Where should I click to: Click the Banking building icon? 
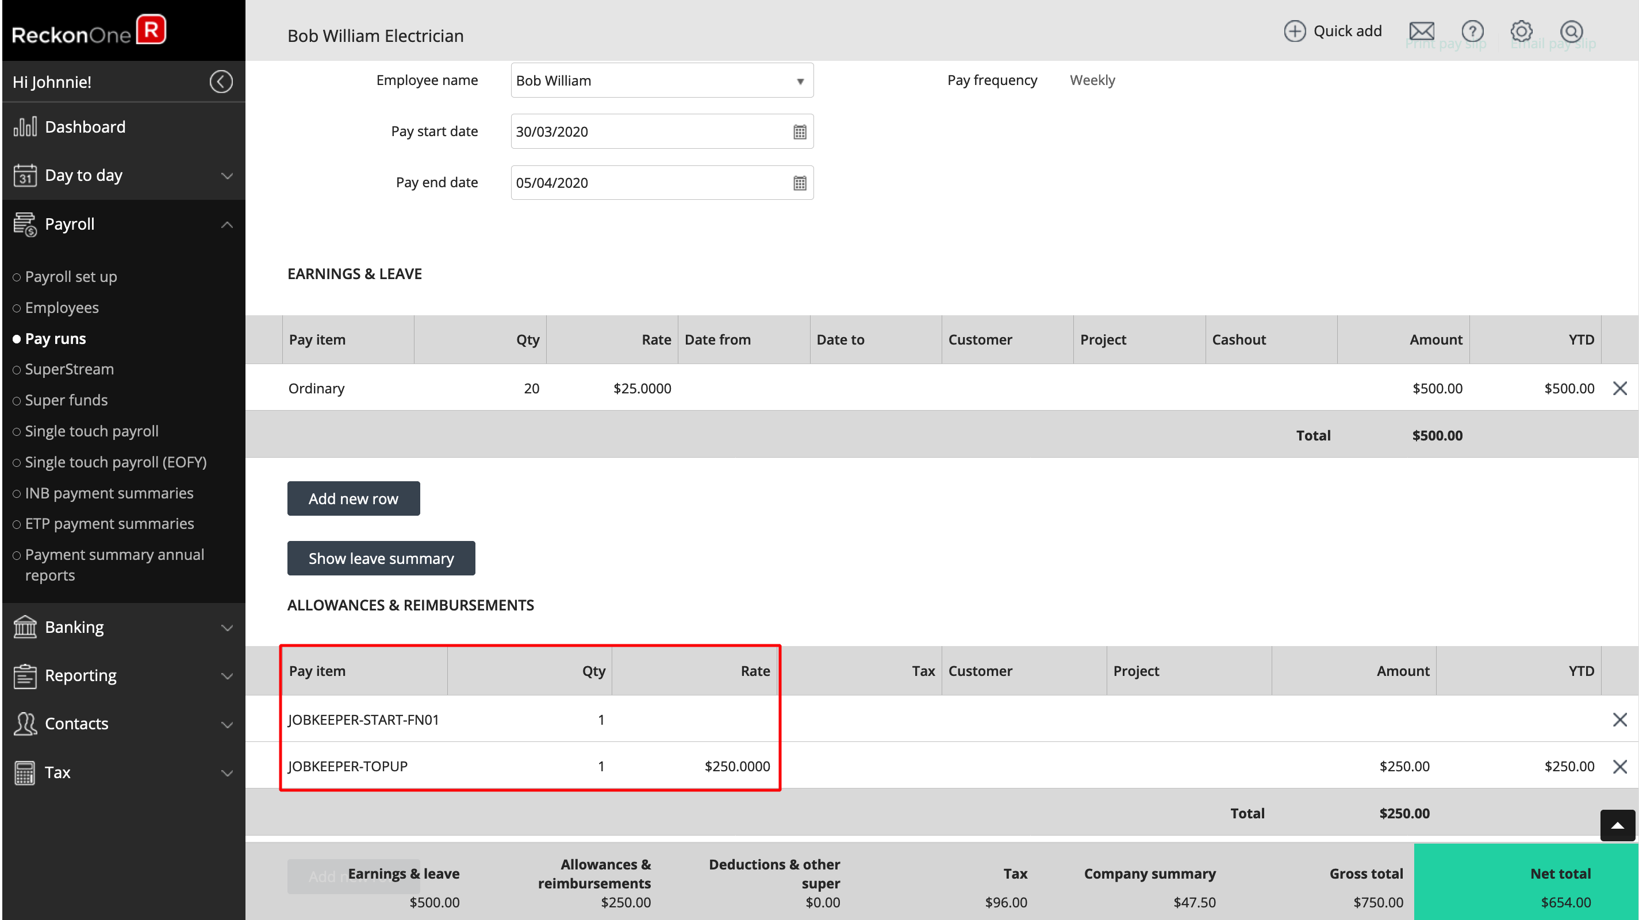[25, 627]
